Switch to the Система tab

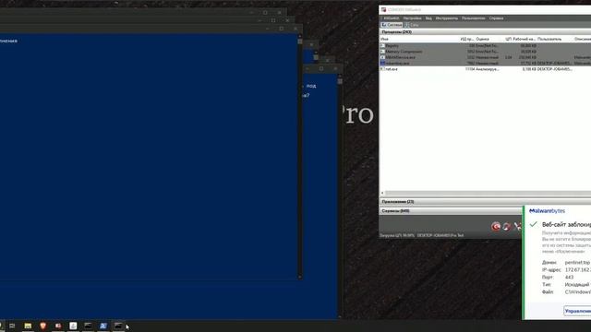[x=392, y=25]
